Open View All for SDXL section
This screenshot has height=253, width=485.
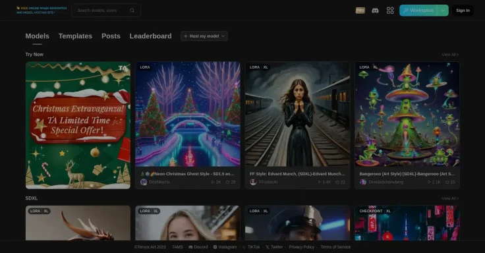click(450, 198)
